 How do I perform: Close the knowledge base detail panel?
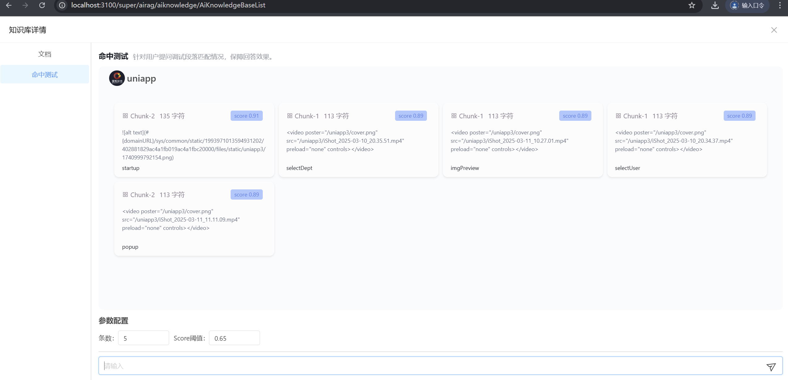click(774, 30)
